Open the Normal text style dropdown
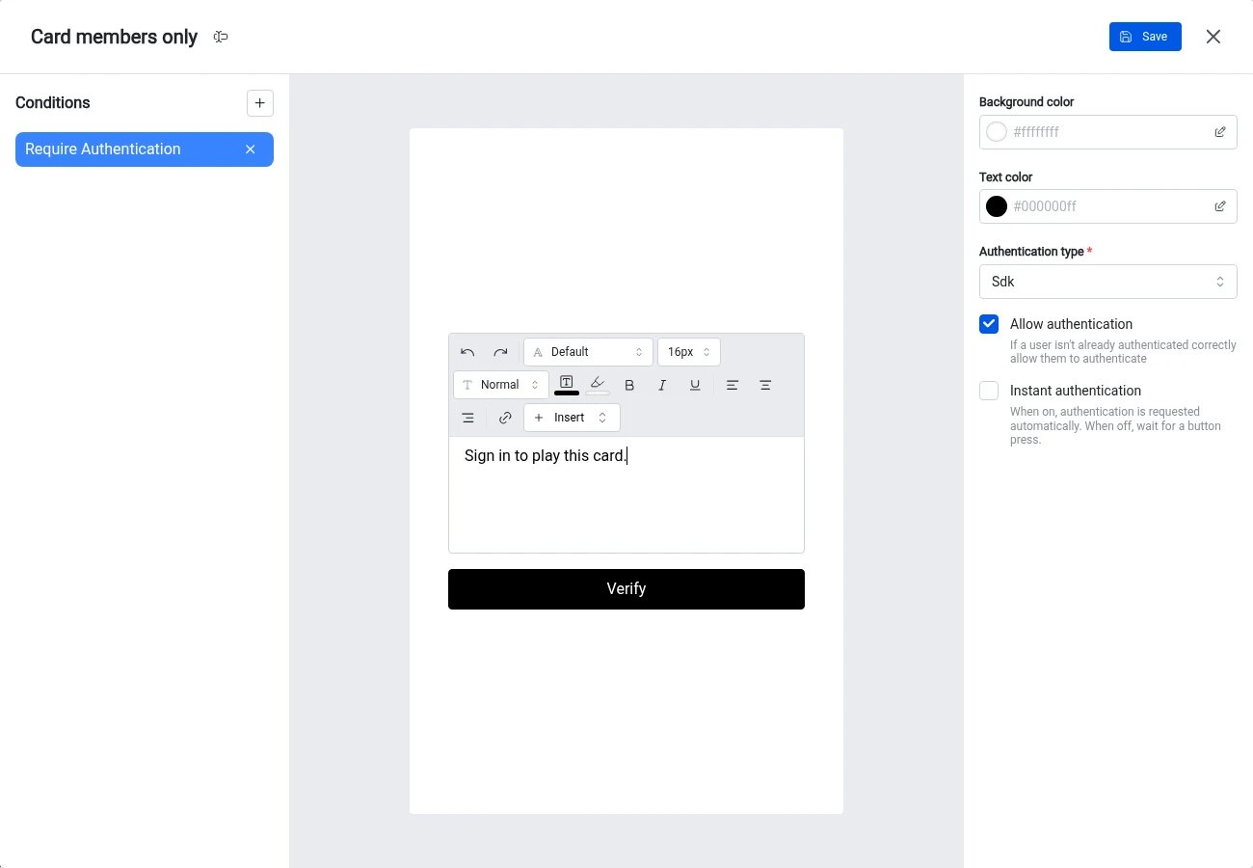The image size is (1253, 868). [501, 385]
